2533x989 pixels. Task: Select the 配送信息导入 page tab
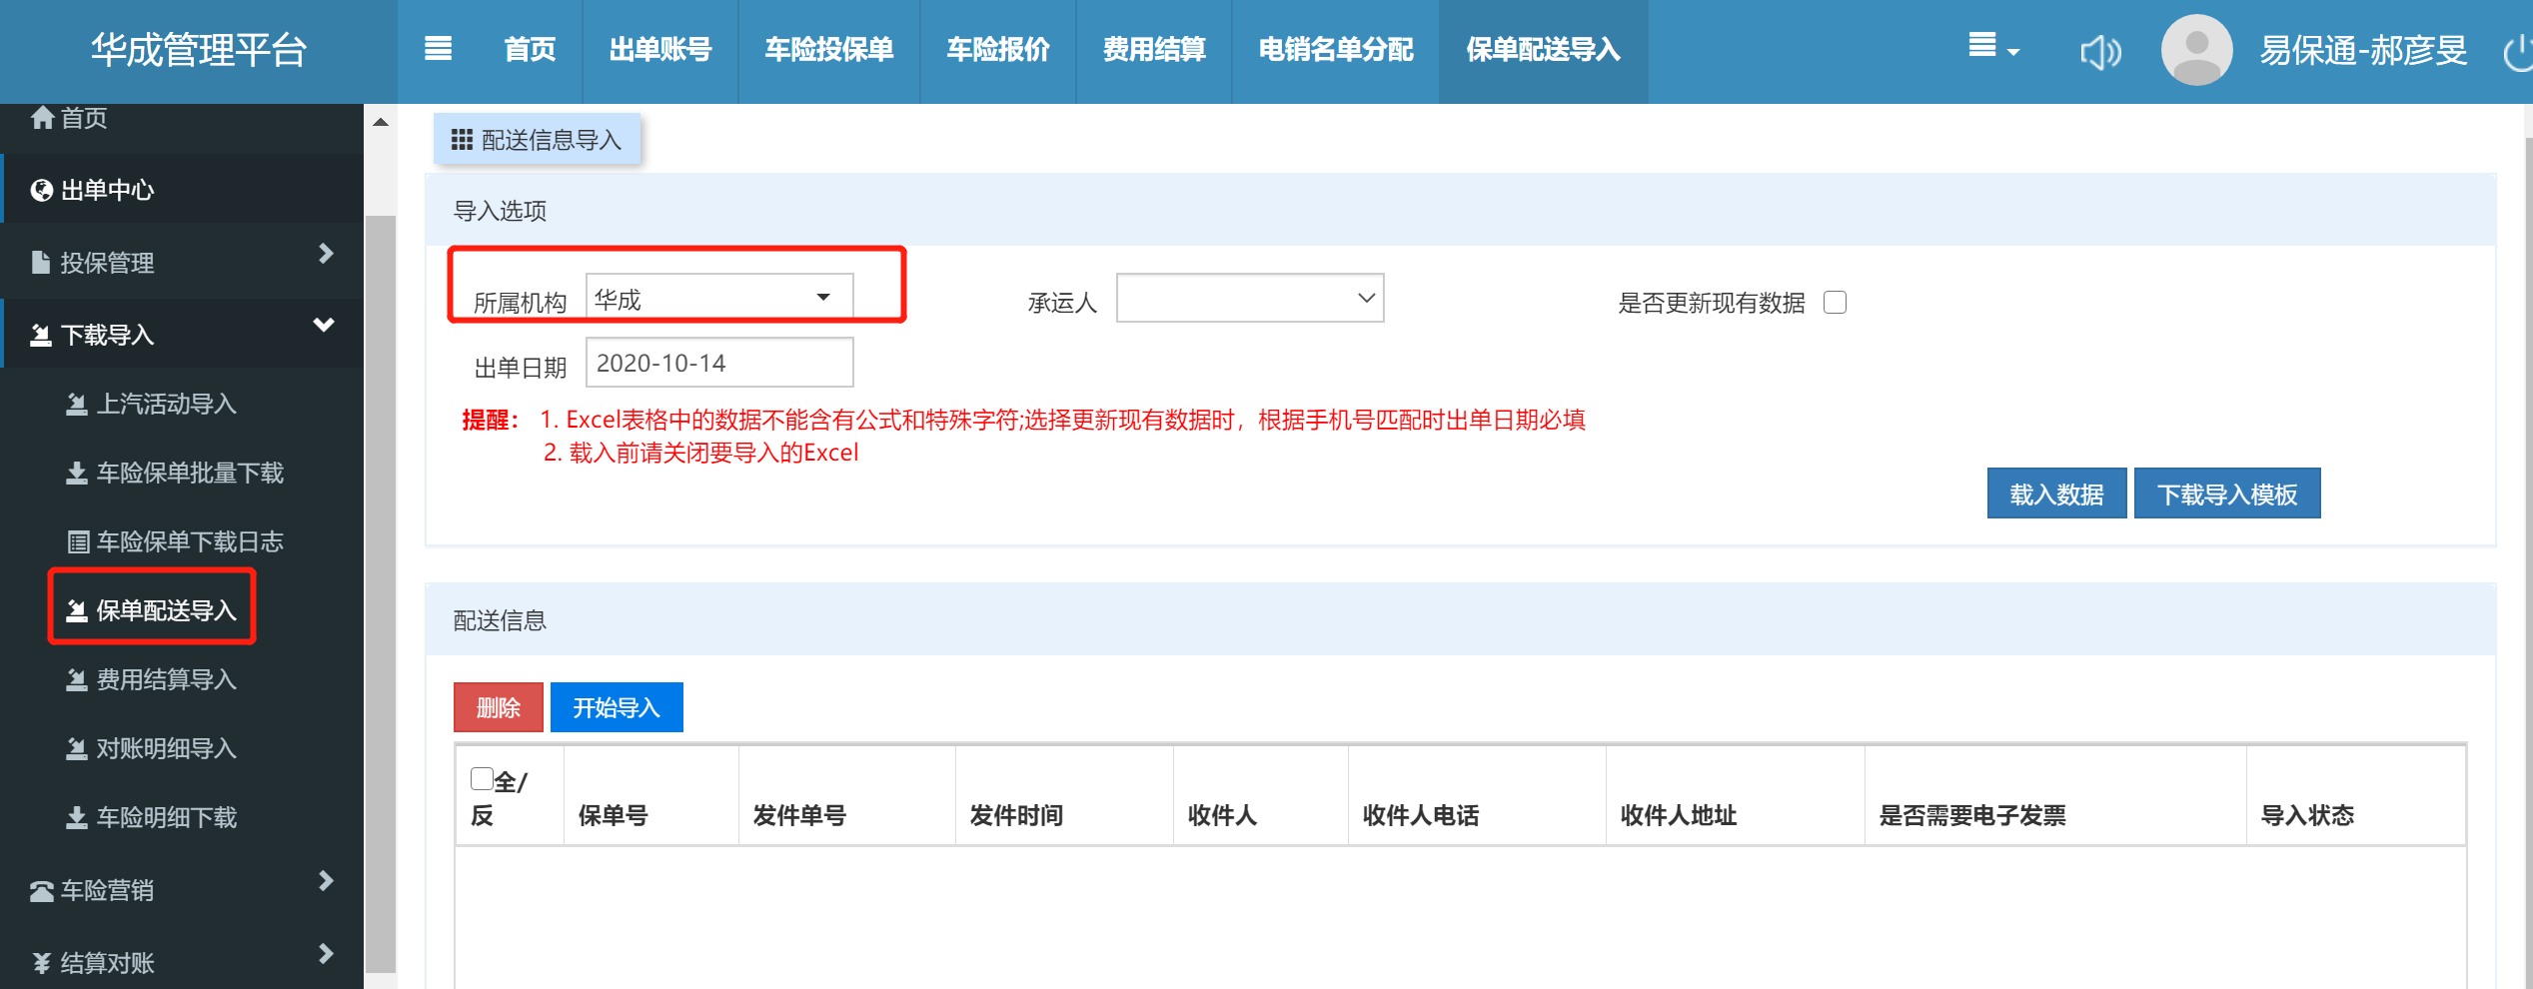[538, 139]
